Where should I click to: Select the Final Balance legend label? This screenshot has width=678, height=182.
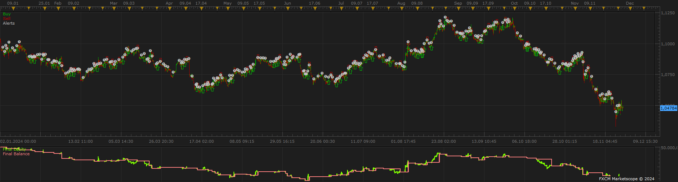[x=16, y=154]
